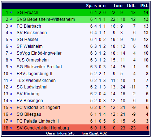Select the blue dot for SV Kirrberg
Screen dimensions: 152x137
11,94
